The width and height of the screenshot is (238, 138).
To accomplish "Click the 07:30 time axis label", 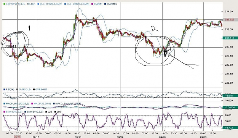I will tap(19, 133).
